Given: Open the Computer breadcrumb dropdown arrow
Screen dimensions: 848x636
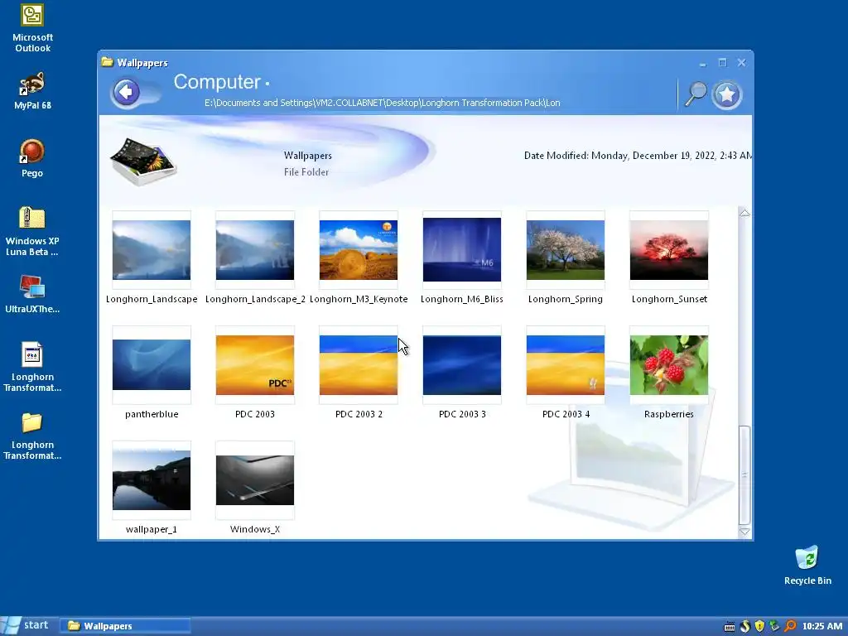Looking at the screenshot, I should click(x=267, y=84).
